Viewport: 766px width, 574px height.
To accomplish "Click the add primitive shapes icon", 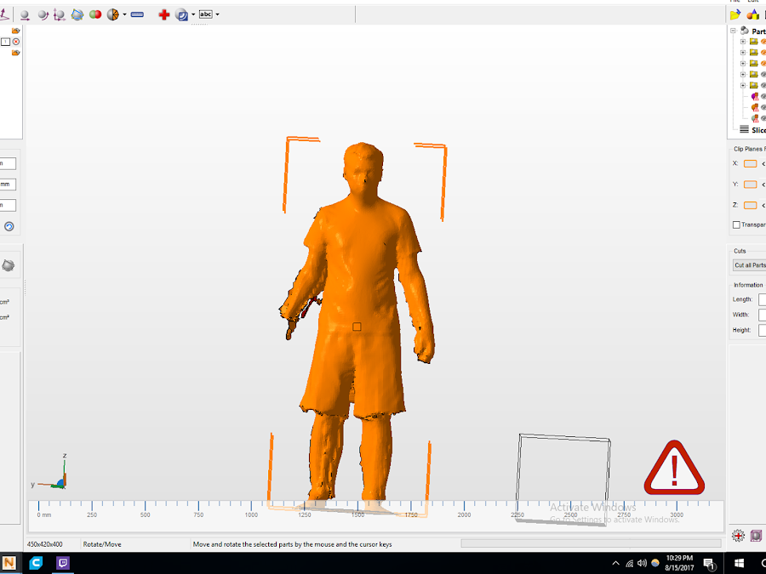I will click(753, 14).
